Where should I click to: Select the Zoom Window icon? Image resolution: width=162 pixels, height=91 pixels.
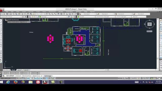[52, 14]
